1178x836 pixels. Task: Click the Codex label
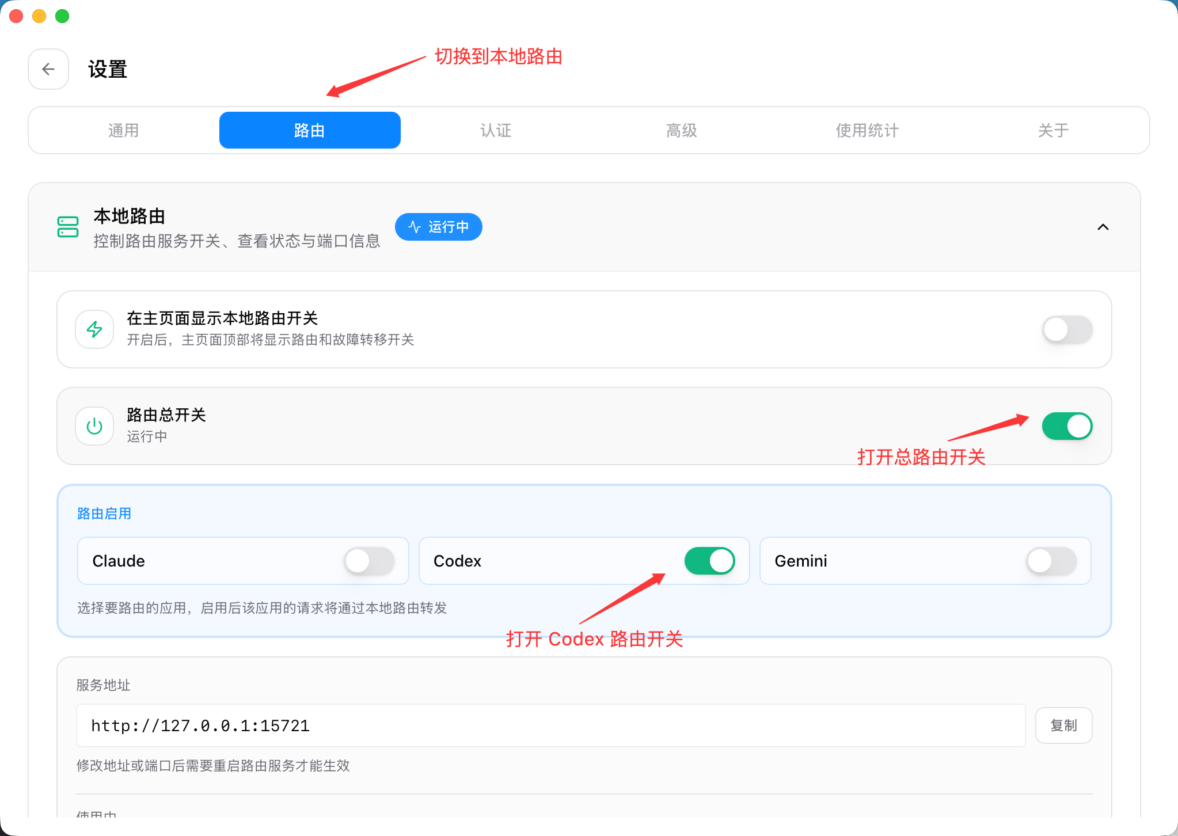click(x=457, y=561)
